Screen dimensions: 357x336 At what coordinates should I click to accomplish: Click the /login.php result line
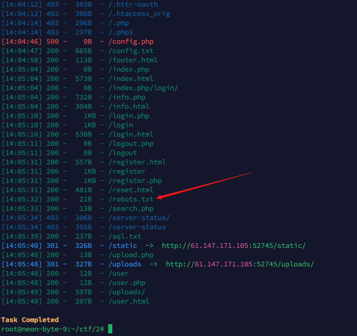click(129, 115)
